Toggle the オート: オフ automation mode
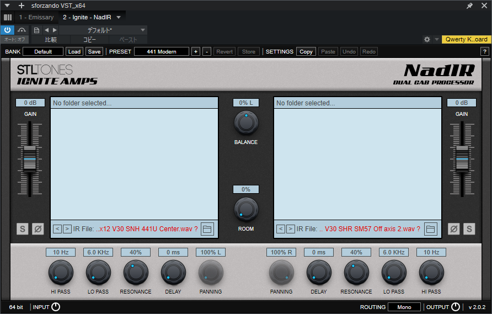492x314 pixels. [x=14, y=40]
